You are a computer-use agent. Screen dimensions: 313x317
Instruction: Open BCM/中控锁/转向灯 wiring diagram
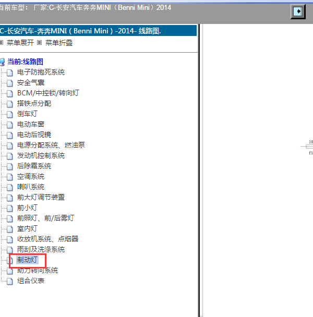pos(48,93)
